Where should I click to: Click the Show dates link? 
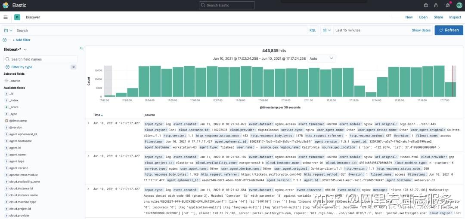421,30
